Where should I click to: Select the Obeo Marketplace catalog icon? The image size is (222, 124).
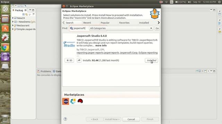click(73, 101)
